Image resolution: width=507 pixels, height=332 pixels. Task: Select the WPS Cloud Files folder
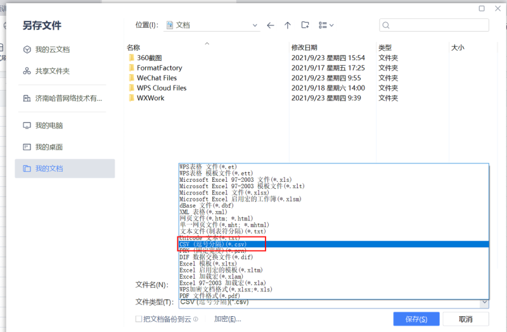pyautogui.click(x=162, y=88)
